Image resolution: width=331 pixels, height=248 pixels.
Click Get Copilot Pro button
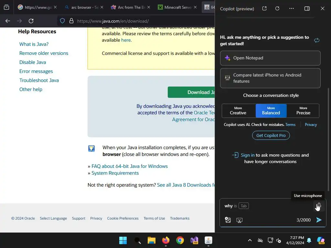coord(271,135)
